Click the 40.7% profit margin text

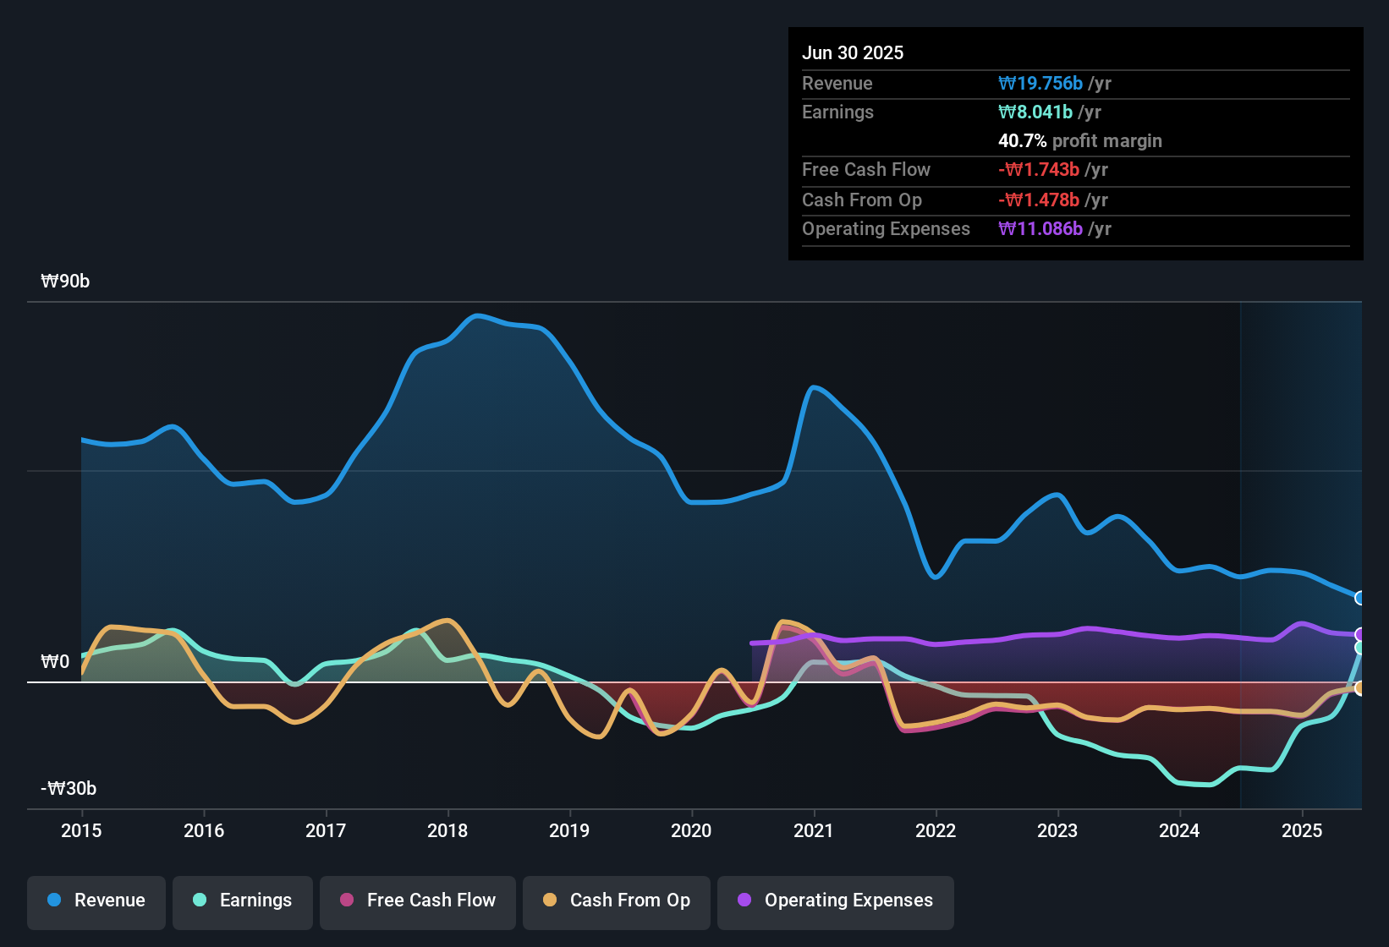click(1080, 140)
